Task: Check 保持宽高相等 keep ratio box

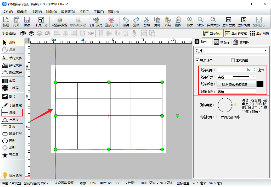Action: point(218,117)
